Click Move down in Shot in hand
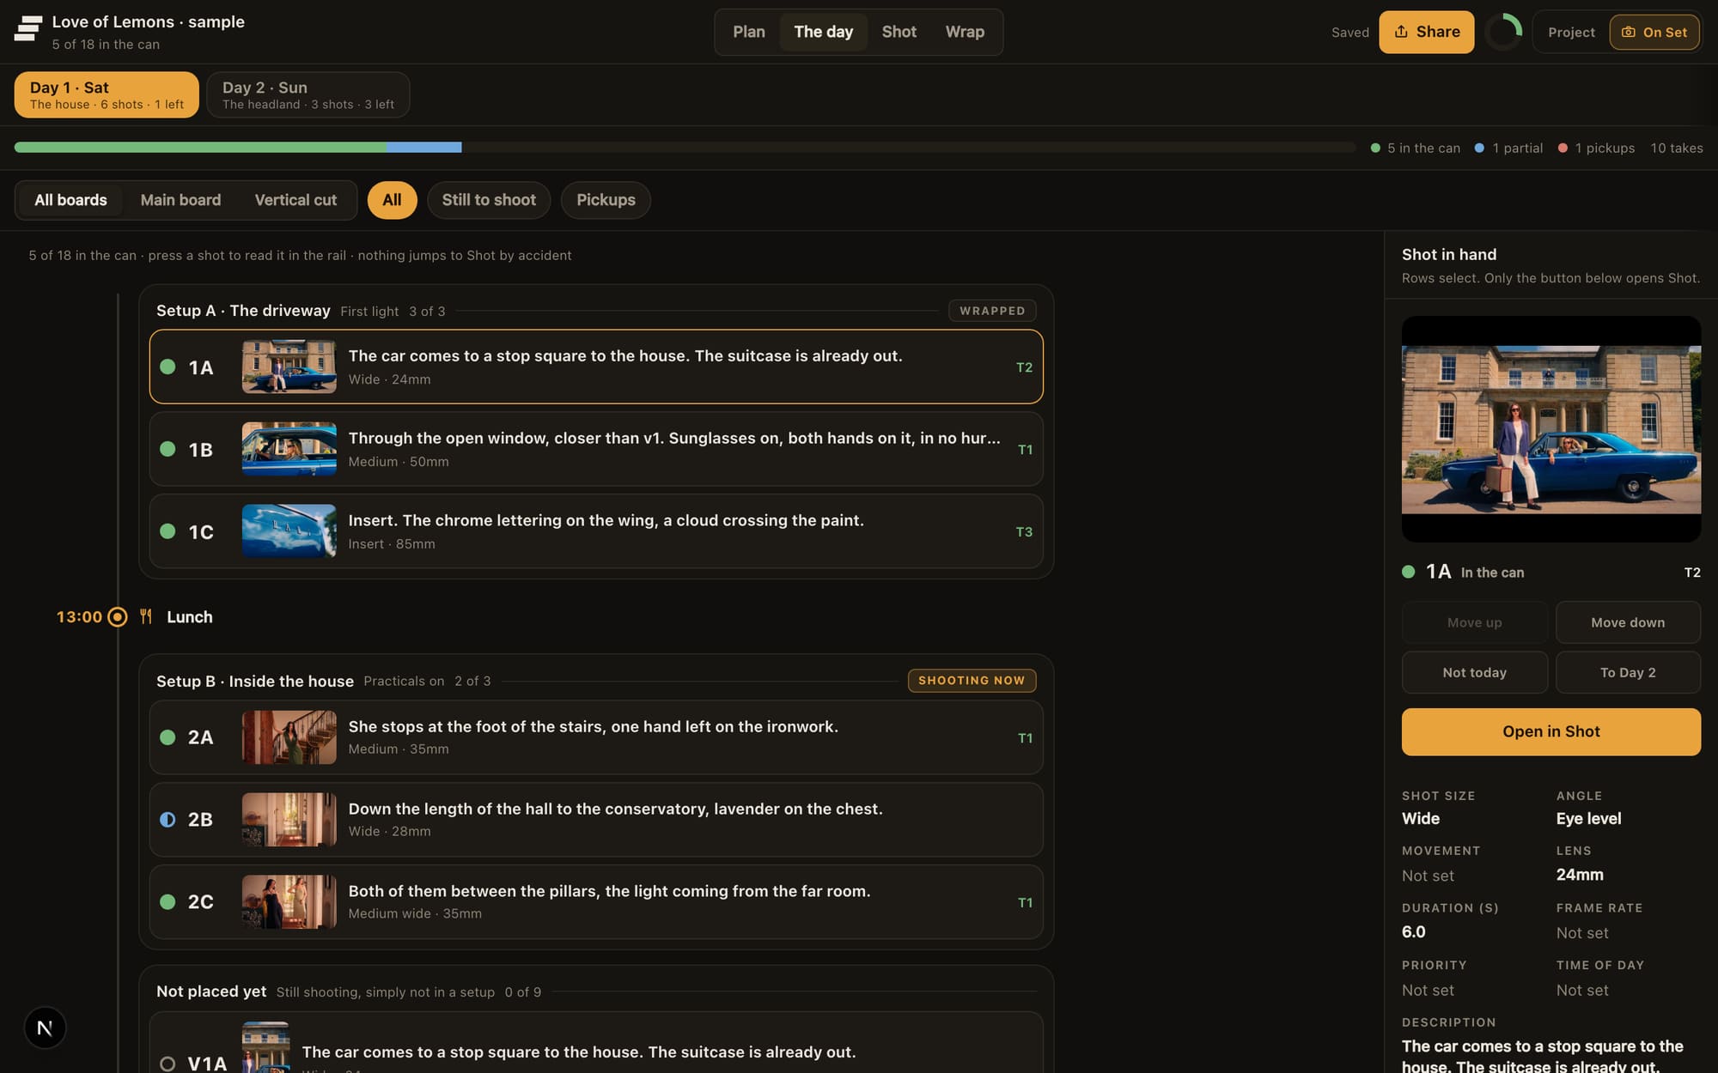1718x1073 pixels. (1628, 622)
